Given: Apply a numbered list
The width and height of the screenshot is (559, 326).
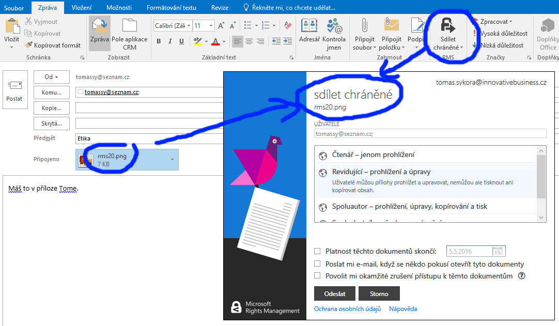Looking at the screenshot, I should coord(265,25).
